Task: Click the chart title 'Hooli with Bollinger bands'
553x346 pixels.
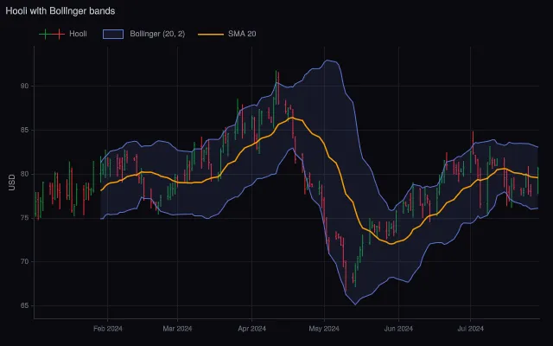Action: coord(60,11)
